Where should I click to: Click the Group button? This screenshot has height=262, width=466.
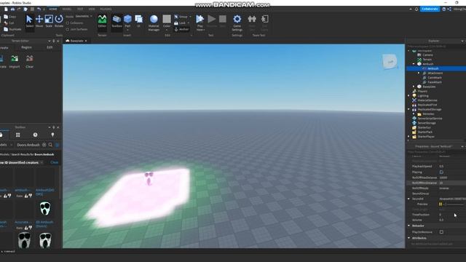tap(181, 17)
